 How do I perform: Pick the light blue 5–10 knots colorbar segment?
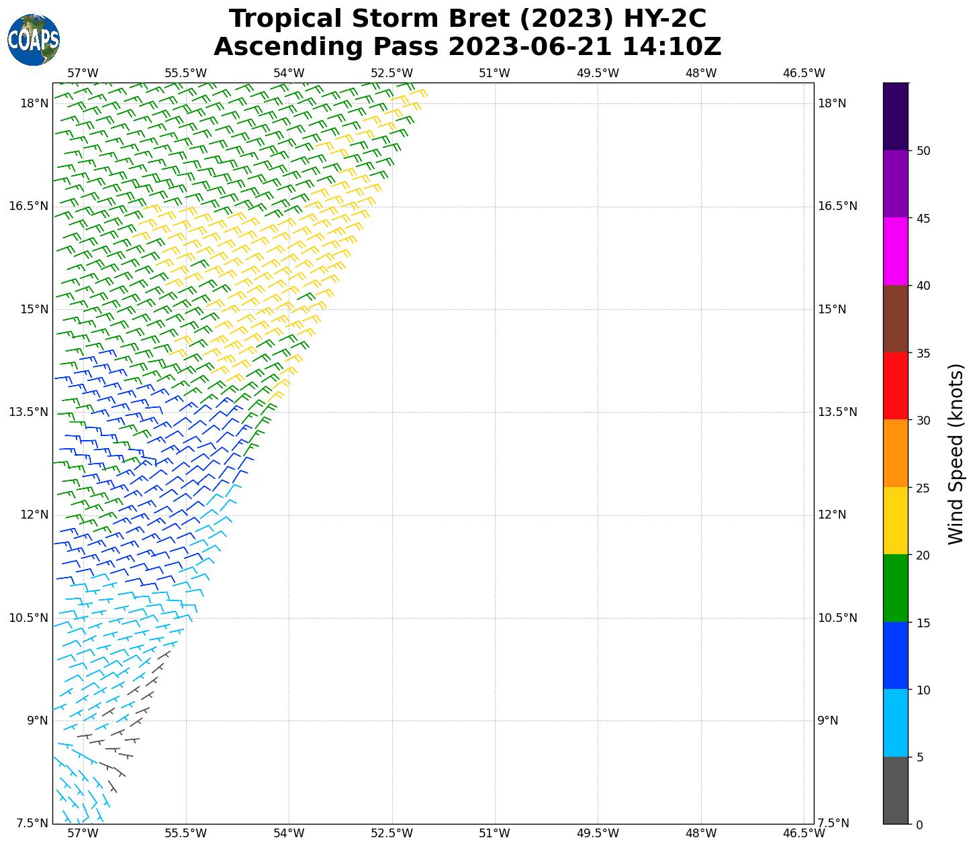pos(895,723)
